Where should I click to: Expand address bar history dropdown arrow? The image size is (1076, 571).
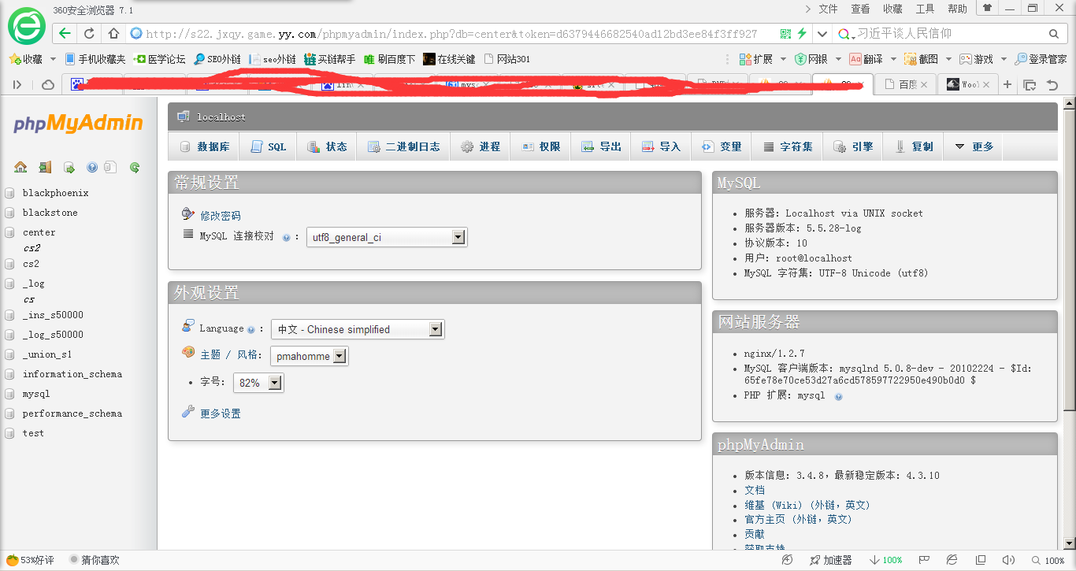[x=823, y=34]
